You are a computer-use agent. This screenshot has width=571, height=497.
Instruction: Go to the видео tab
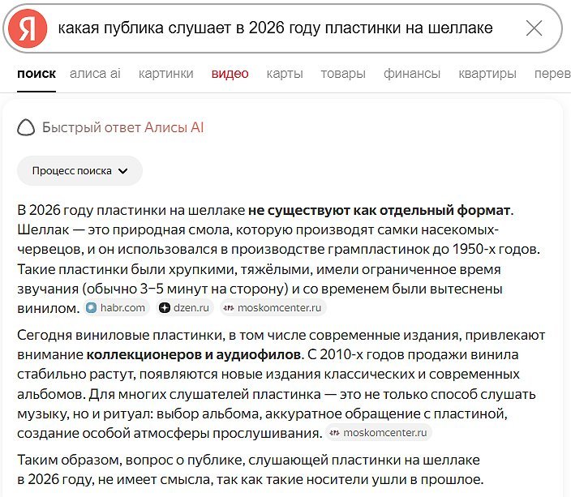point(230,74)
